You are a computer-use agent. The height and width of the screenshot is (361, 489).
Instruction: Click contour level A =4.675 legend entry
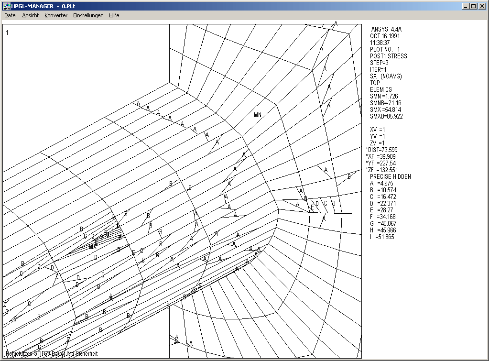point(381,183)
